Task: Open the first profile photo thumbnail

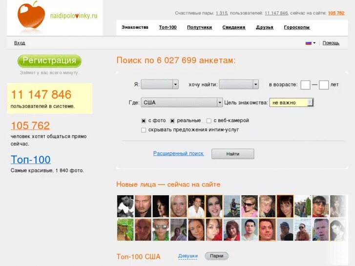Action: coord(125,206)
